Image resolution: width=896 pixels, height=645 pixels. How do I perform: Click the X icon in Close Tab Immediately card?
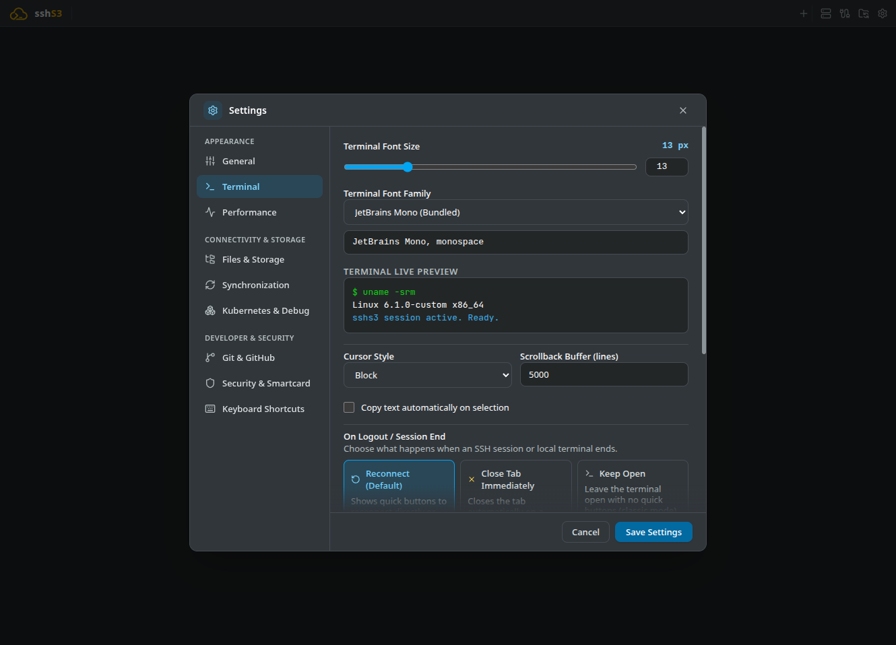[x=472, y=479]
